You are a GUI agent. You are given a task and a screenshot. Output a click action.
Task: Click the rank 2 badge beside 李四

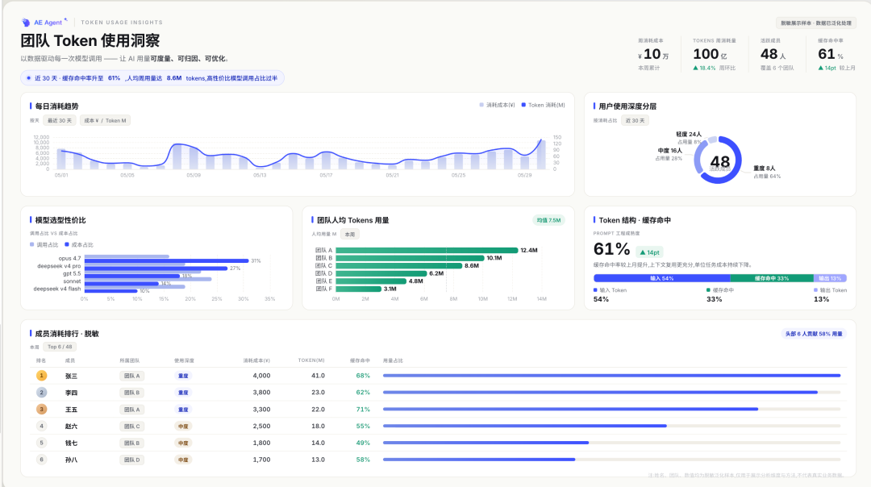pyautogui.click(x=41, y=393)
